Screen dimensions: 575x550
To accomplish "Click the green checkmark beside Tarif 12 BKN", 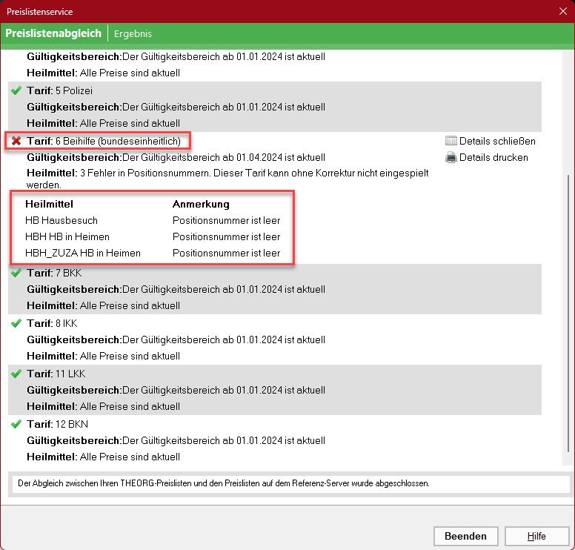I will click(x=16, y=425).
